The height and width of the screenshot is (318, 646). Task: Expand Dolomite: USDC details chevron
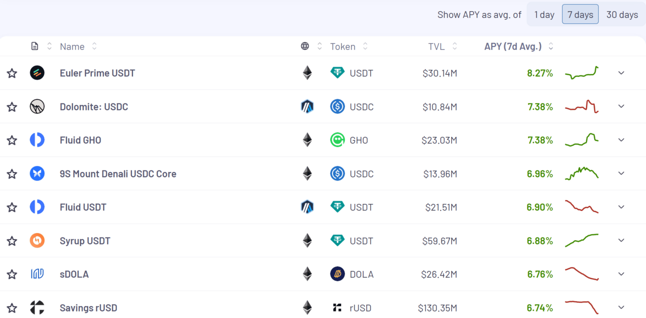[x=621, y=106]
